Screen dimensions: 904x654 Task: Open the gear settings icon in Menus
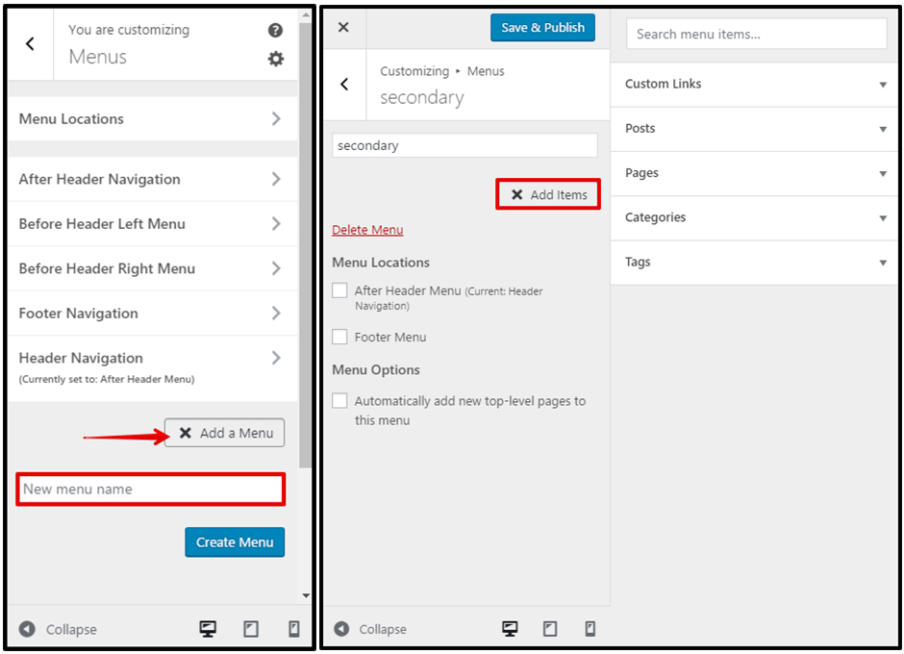tap(276, 59)
